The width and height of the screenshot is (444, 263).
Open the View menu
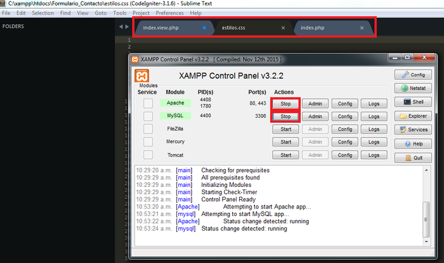point(82,13)
